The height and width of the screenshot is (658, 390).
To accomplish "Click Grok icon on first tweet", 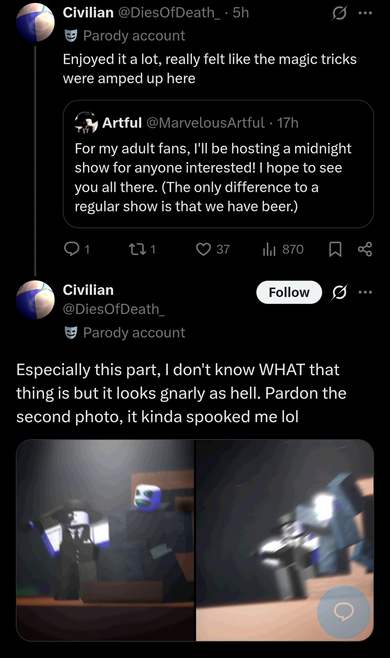I will point(338,12).
